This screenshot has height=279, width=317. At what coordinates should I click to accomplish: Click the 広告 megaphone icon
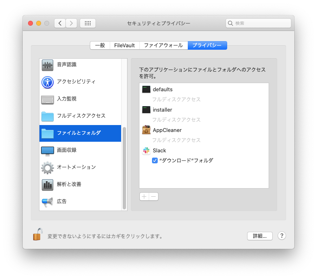pos(48,202)
